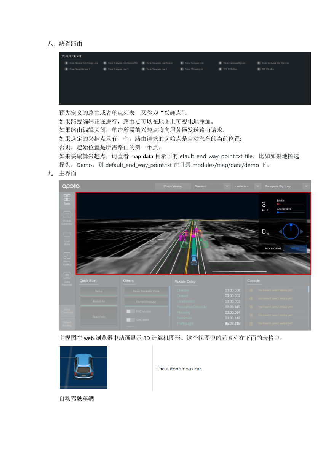This screenshot has width=331, height=467.
Task: Click the 0% steering percentage readout
Action: (265, 232)
